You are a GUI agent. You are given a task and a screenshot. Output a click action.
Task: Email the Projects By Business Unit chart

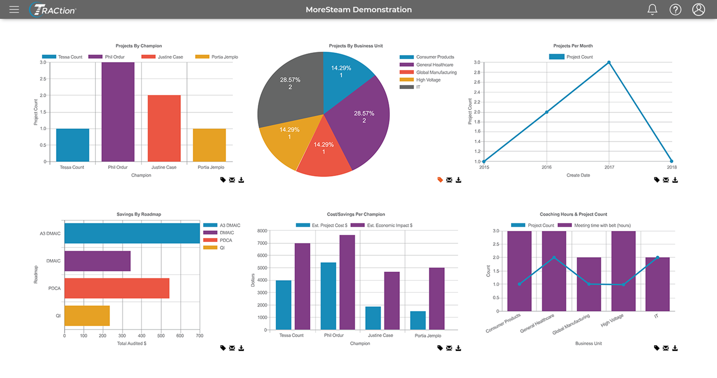pos(449,180)
